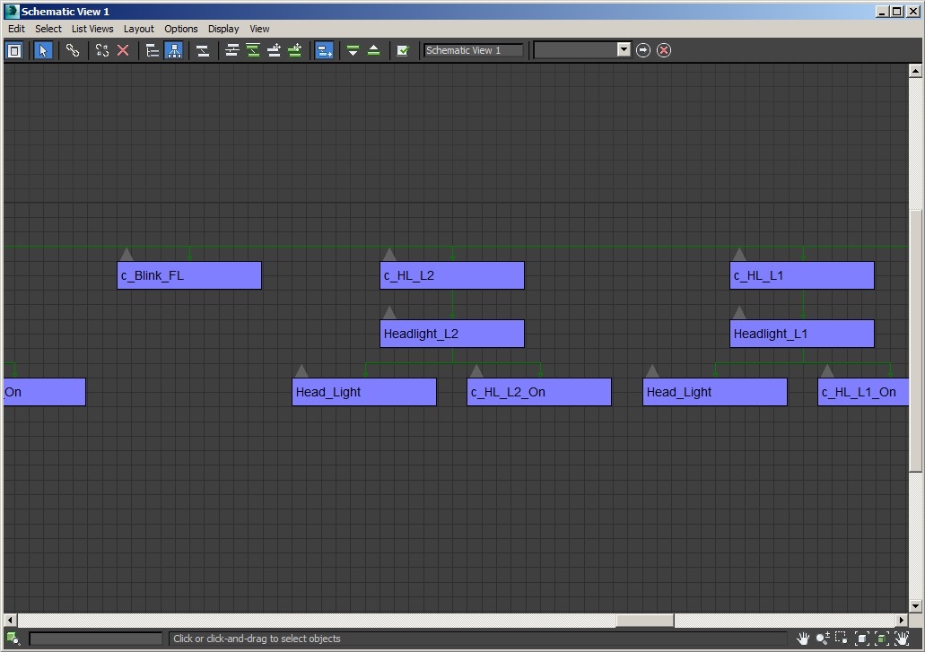Collapse the Headlight_L1 node using its triangle
This screenshot has width=925, height=652.
[739, 313]
